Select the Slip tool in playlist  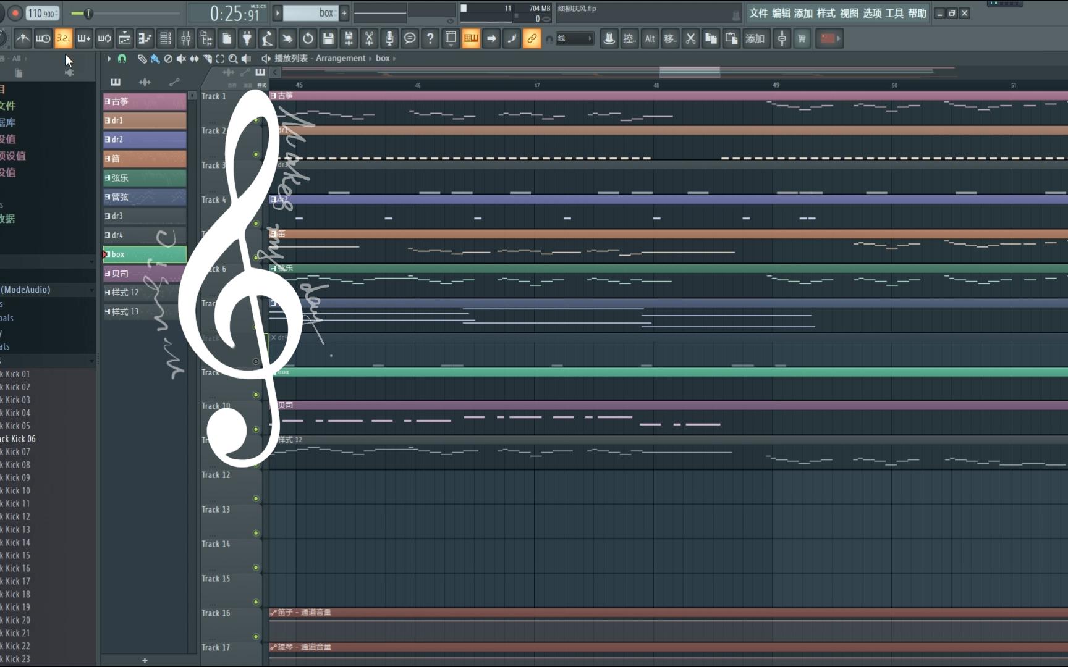pos(194,59)
